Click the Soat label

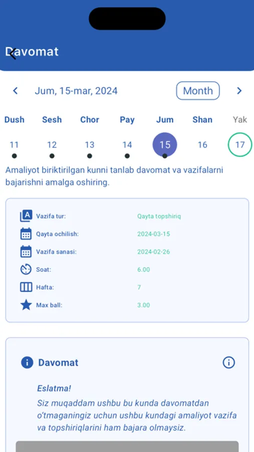tap(44, 270)
